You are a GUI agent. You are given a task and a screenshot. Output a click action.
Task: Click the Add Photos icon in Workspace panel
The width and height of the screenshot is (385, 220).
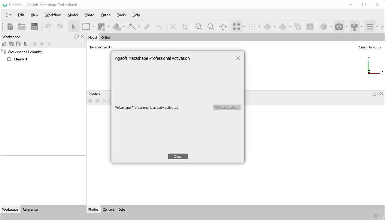pyautogui.click(x=11, y=44)
